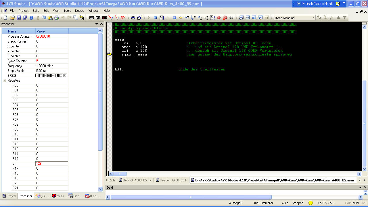368x207 pixels.
Task: Open the Project menu
Action: 24,11
